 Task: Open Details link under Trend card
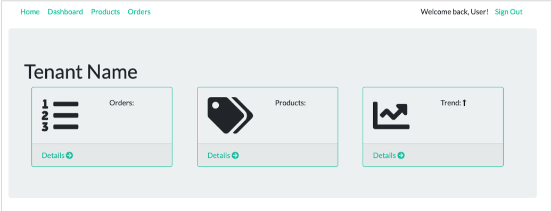[384, 155]
